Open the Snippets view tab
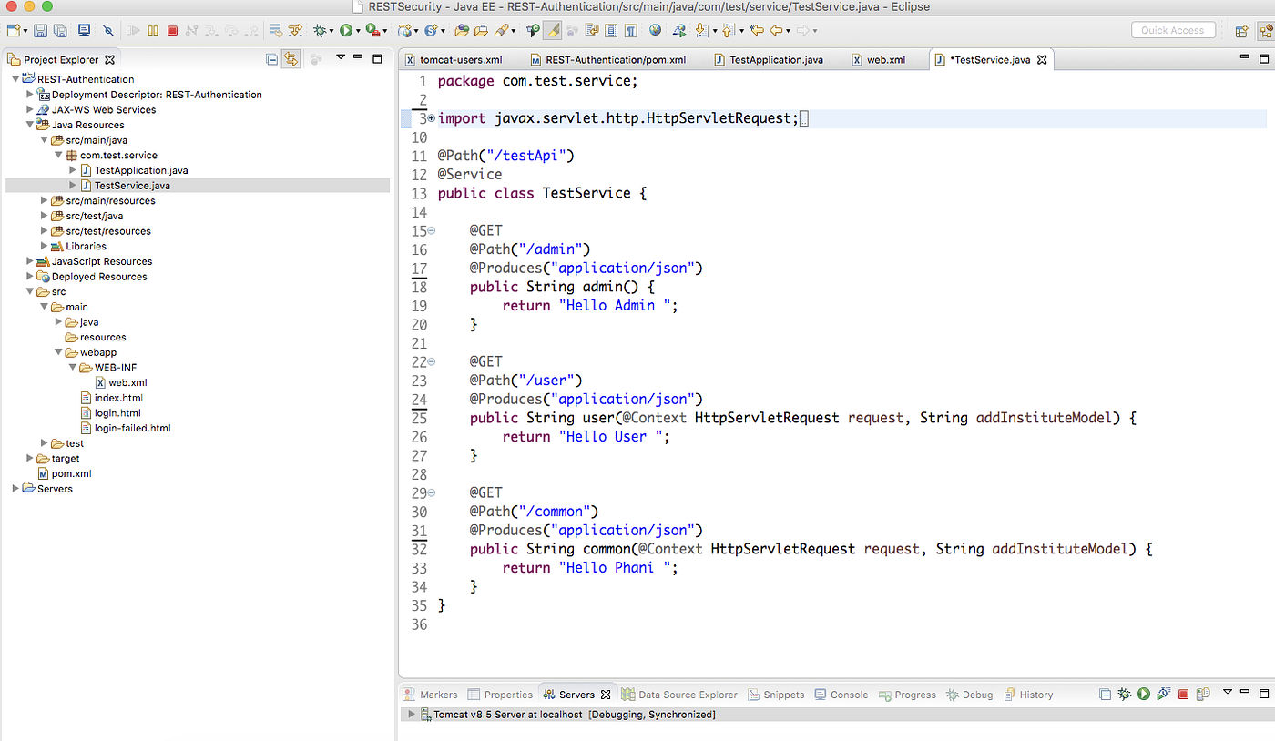Viewport: 1275px width, 741px height. [777, 695]
